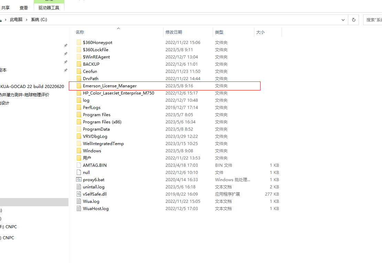Select the WuaHost.log file name
Image resolution: width=382 pixels, height=263 pixels.
click(96, 209)
